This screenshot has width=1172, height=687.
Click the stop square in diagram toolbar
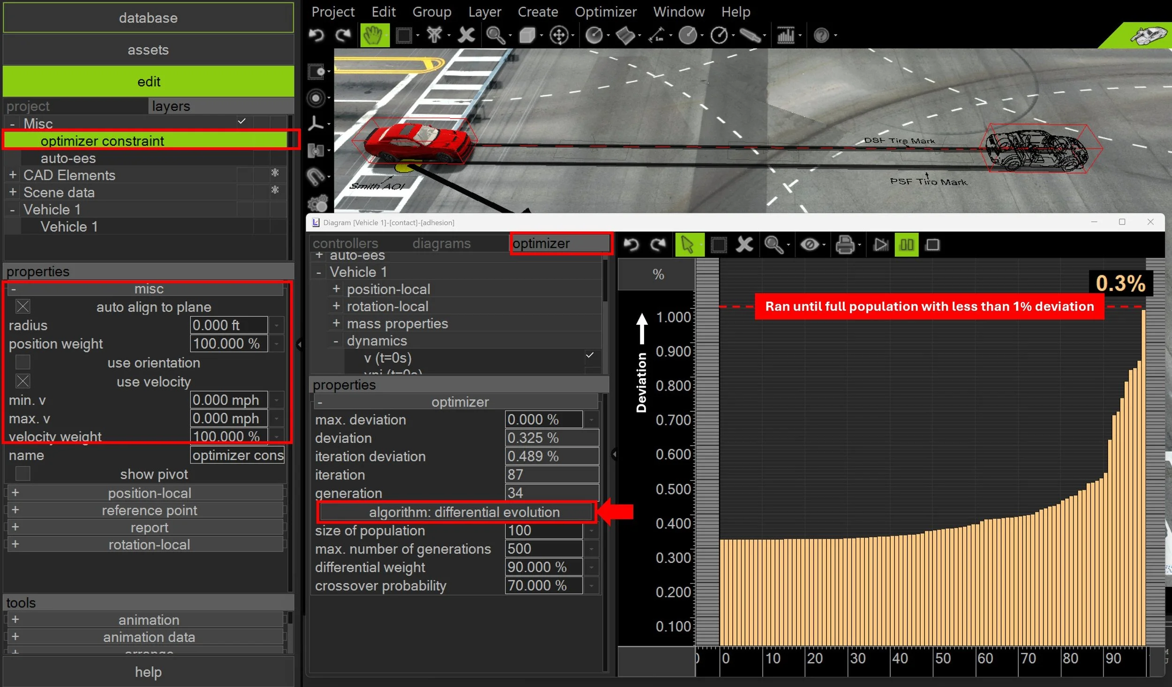click(x=932, y=245)
